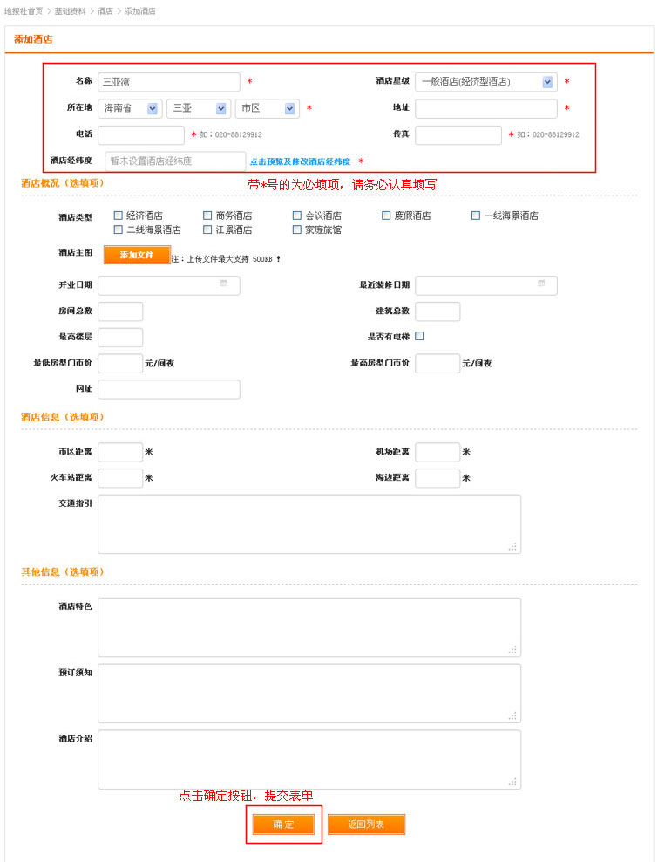
Task: Check the 度假酒店 hotel type
Action: click(386, 215)
